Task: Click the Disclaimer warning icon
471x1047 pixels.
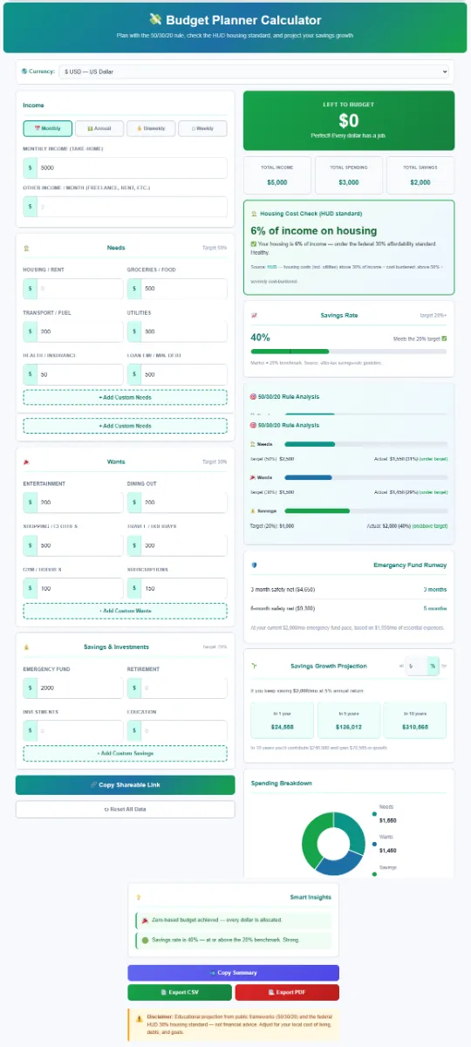Action: click(x=139, y=1017)
